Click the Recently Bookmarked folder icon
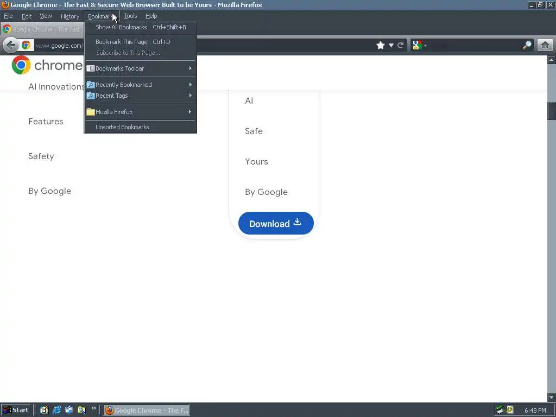 pyautogui.click(x=91, y=85)
